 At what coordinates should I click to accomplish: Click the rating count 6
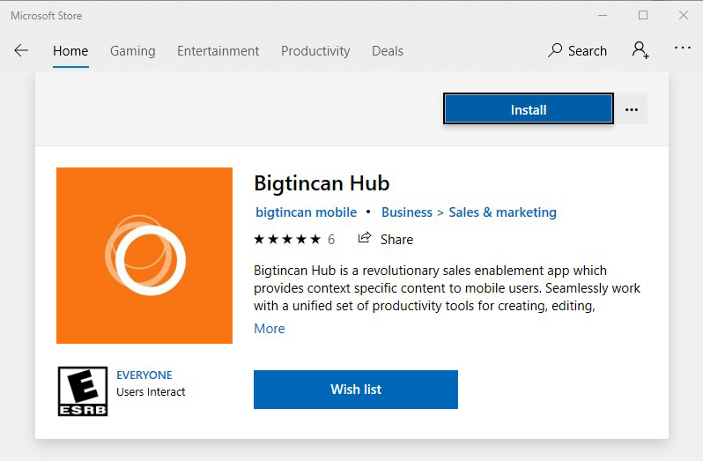331,240
